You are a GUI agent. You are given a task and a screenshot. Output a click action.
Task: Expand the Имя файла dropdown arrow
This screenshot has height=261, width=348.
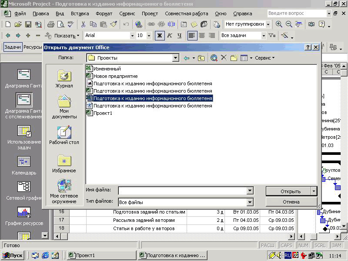tap(250, 191)
